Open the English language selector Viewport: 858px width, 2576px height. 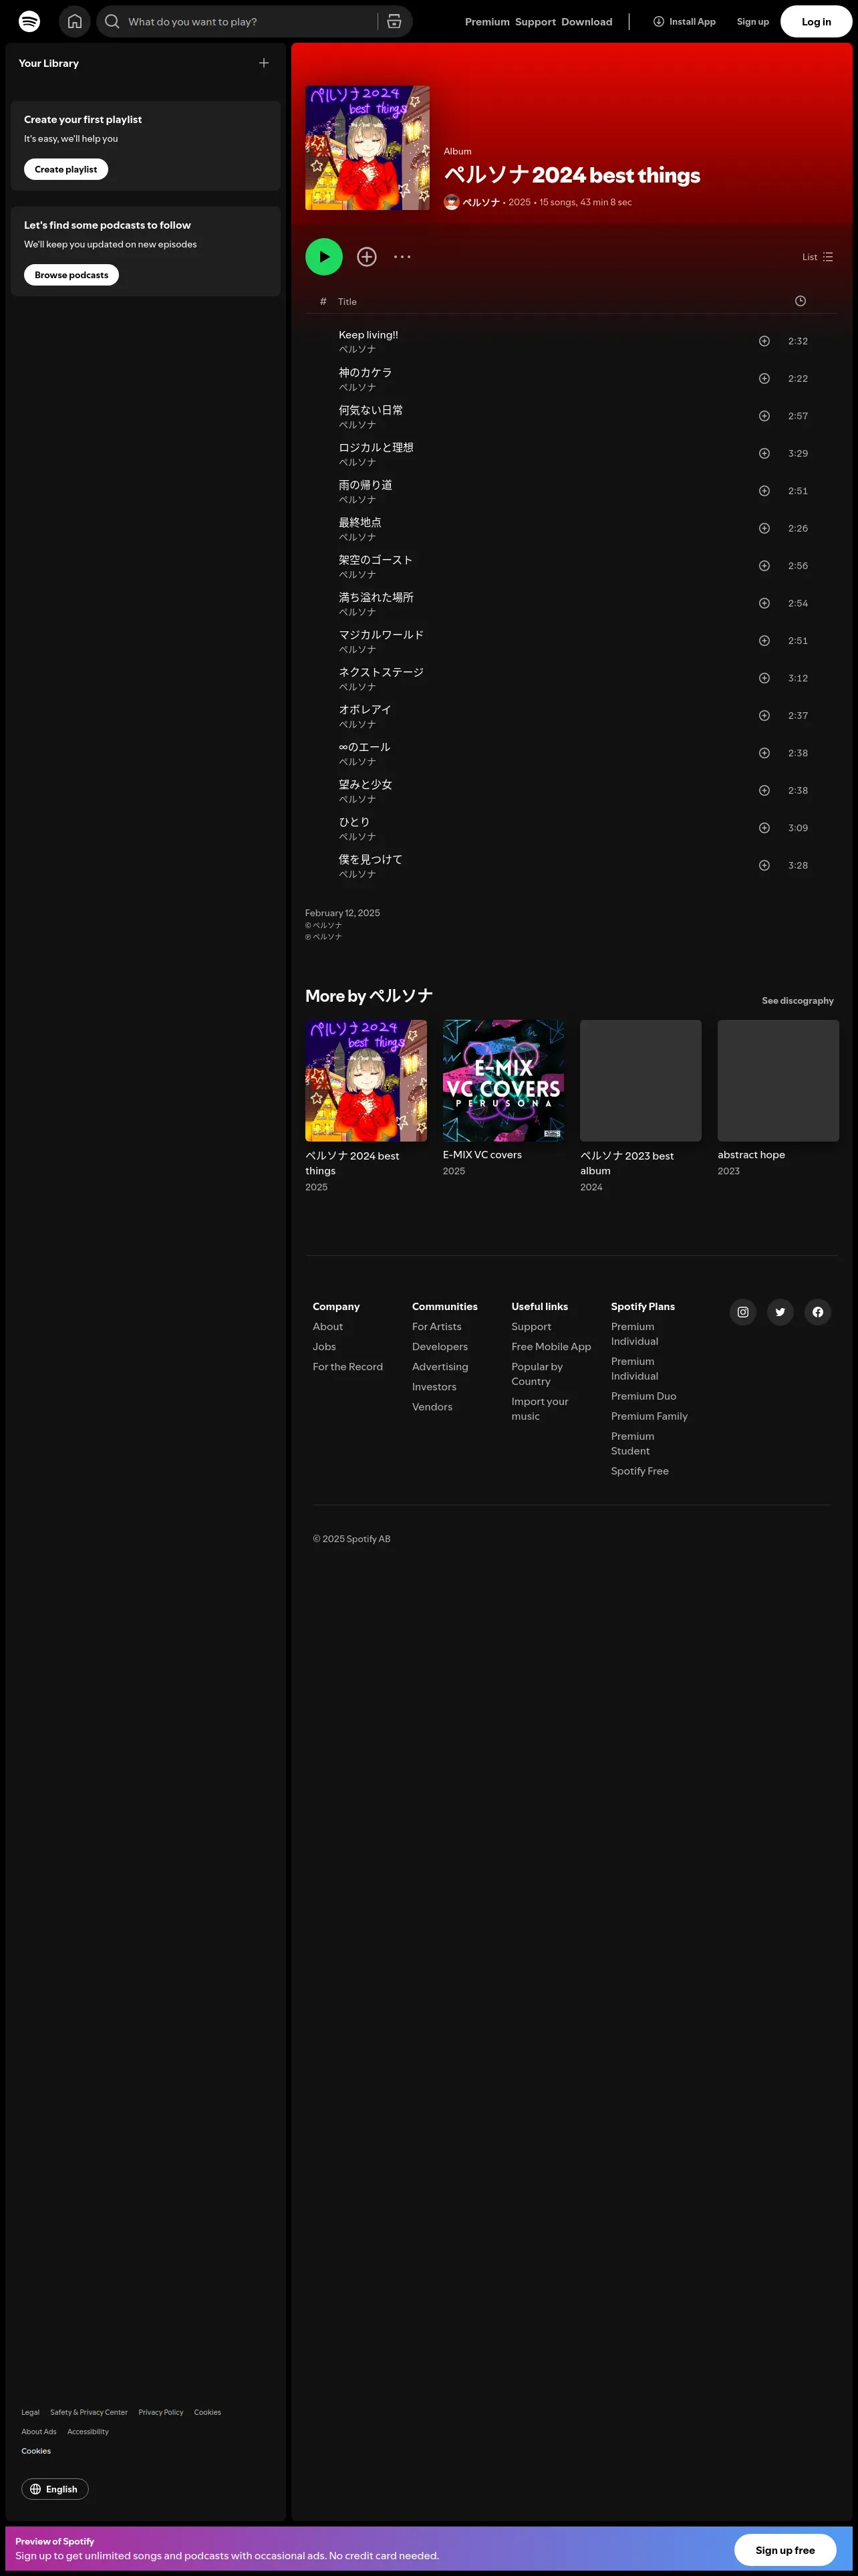55,2489
